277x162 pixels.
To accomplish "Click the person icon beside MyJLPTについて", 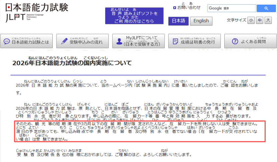I will [x=118, y=42].
